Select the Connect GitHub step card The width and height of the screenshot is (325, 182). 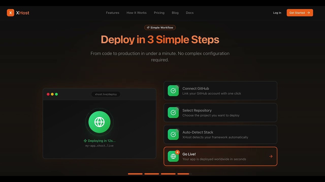pos(220,90)
